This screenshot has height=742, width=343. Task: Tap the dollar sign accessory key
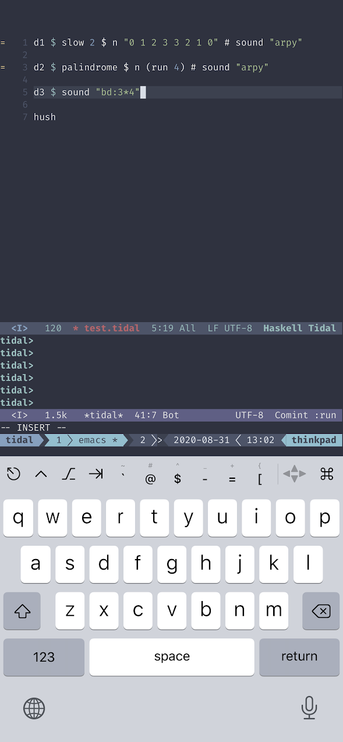178,475
